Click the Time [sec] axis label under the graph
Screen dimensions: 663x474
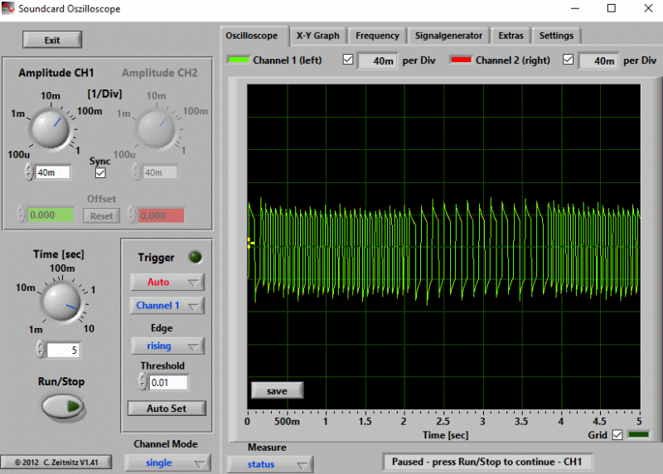(x=446, y=435)
